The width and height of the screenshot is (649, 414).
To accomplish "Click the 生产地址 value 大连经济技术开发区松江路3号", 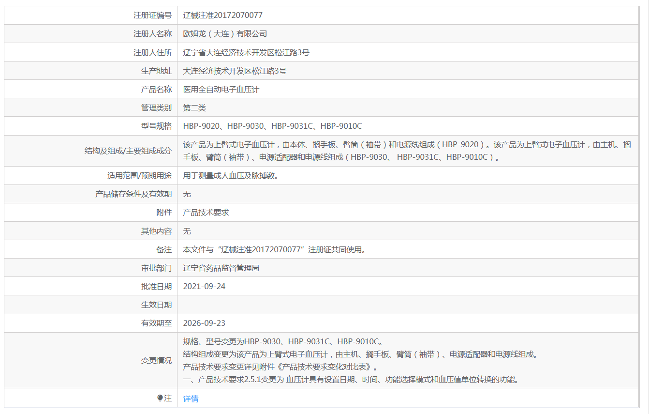I will 235,71.
